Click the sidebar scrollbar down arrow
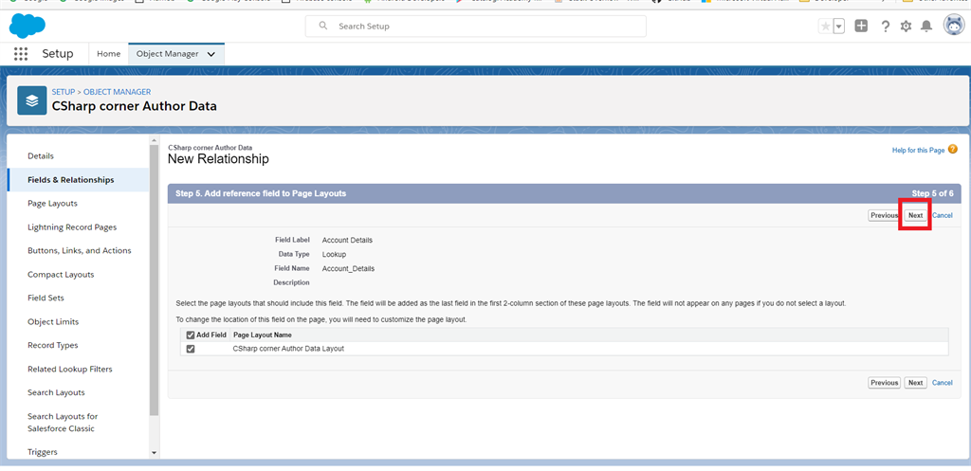 (155, 453)
